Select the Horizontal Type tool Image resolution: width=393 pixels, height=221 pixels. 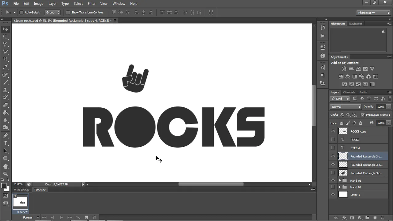coord(6,143)
